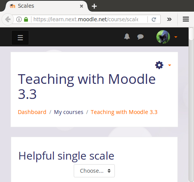Show more toolbar items chevron
Screen dimensions: 194x182
(x=169, y=19)
